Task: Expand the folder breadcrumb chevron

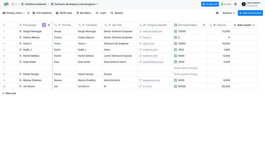Action: 16,4
